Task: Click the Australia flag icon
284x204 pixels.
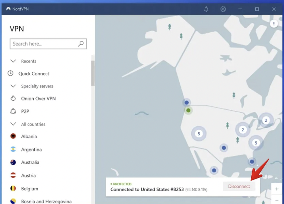Action: pos(13,163)
